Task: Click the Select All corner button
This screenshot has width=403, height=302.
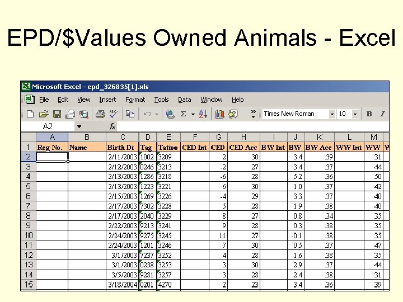Action: pos(29,137)
